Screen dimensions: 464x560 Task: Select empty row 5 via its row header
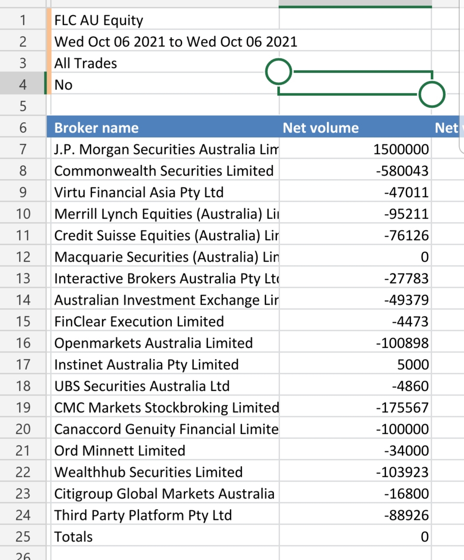pos(23,106)
